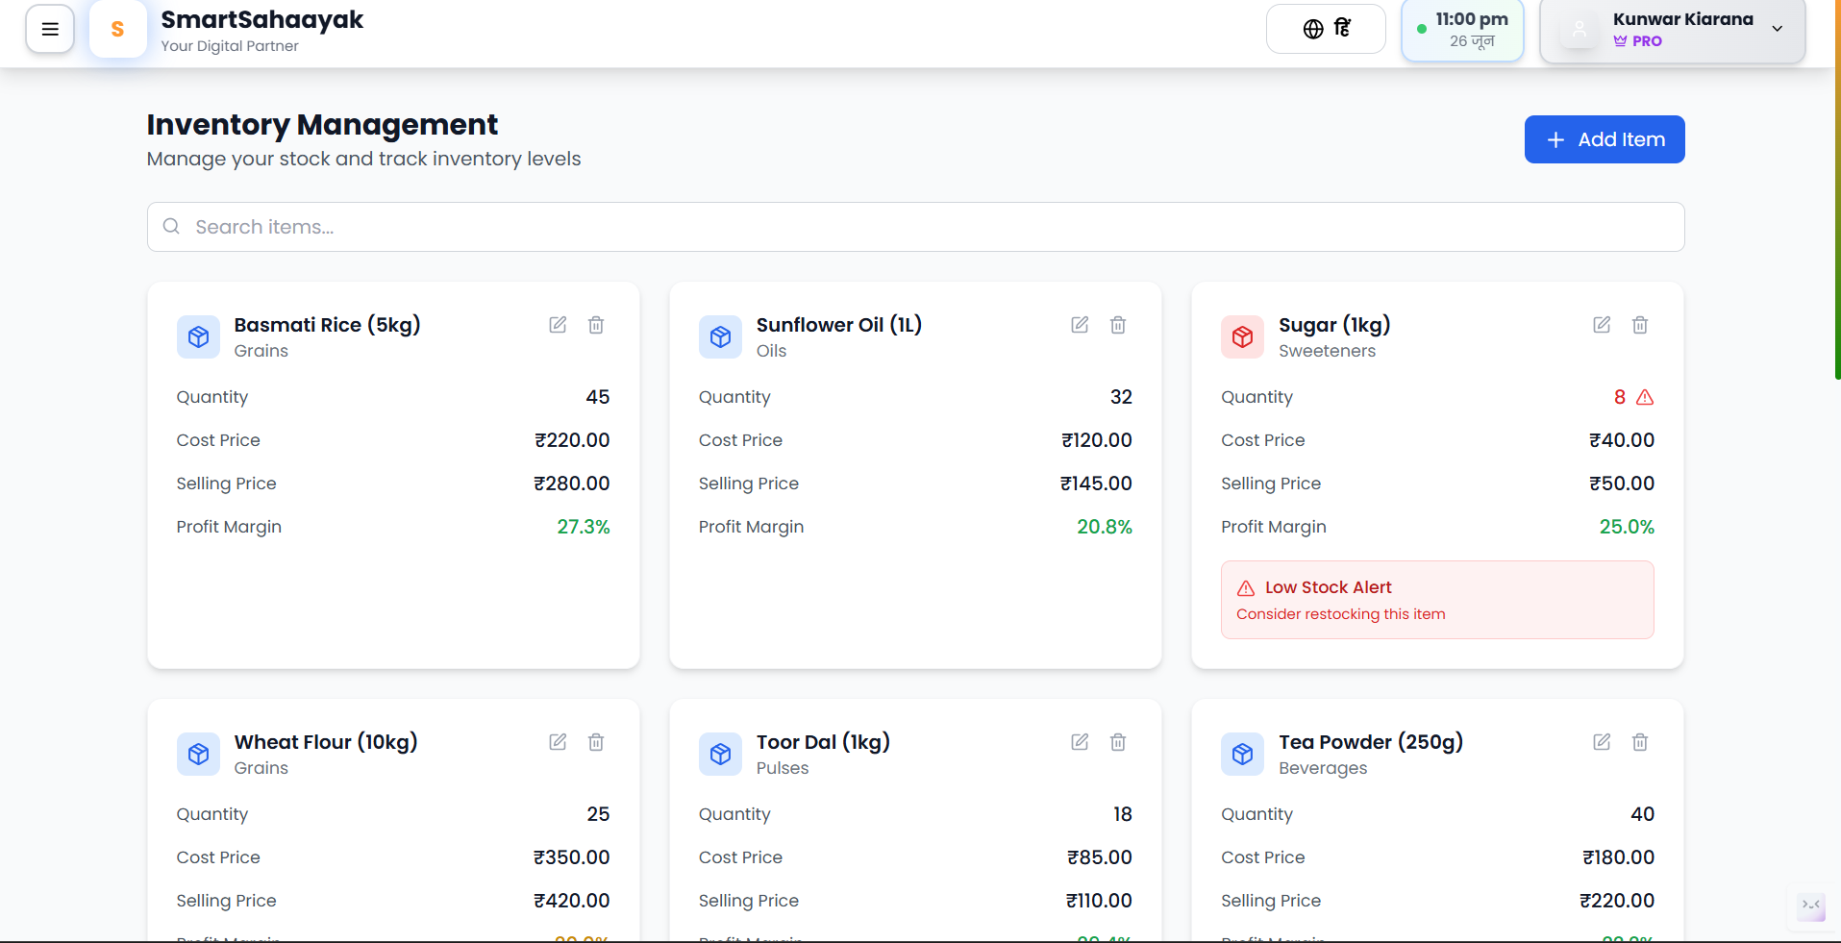Click Wheat Flour cost price ₹350.00
1841x943 pixels.
tap(572, 857)
